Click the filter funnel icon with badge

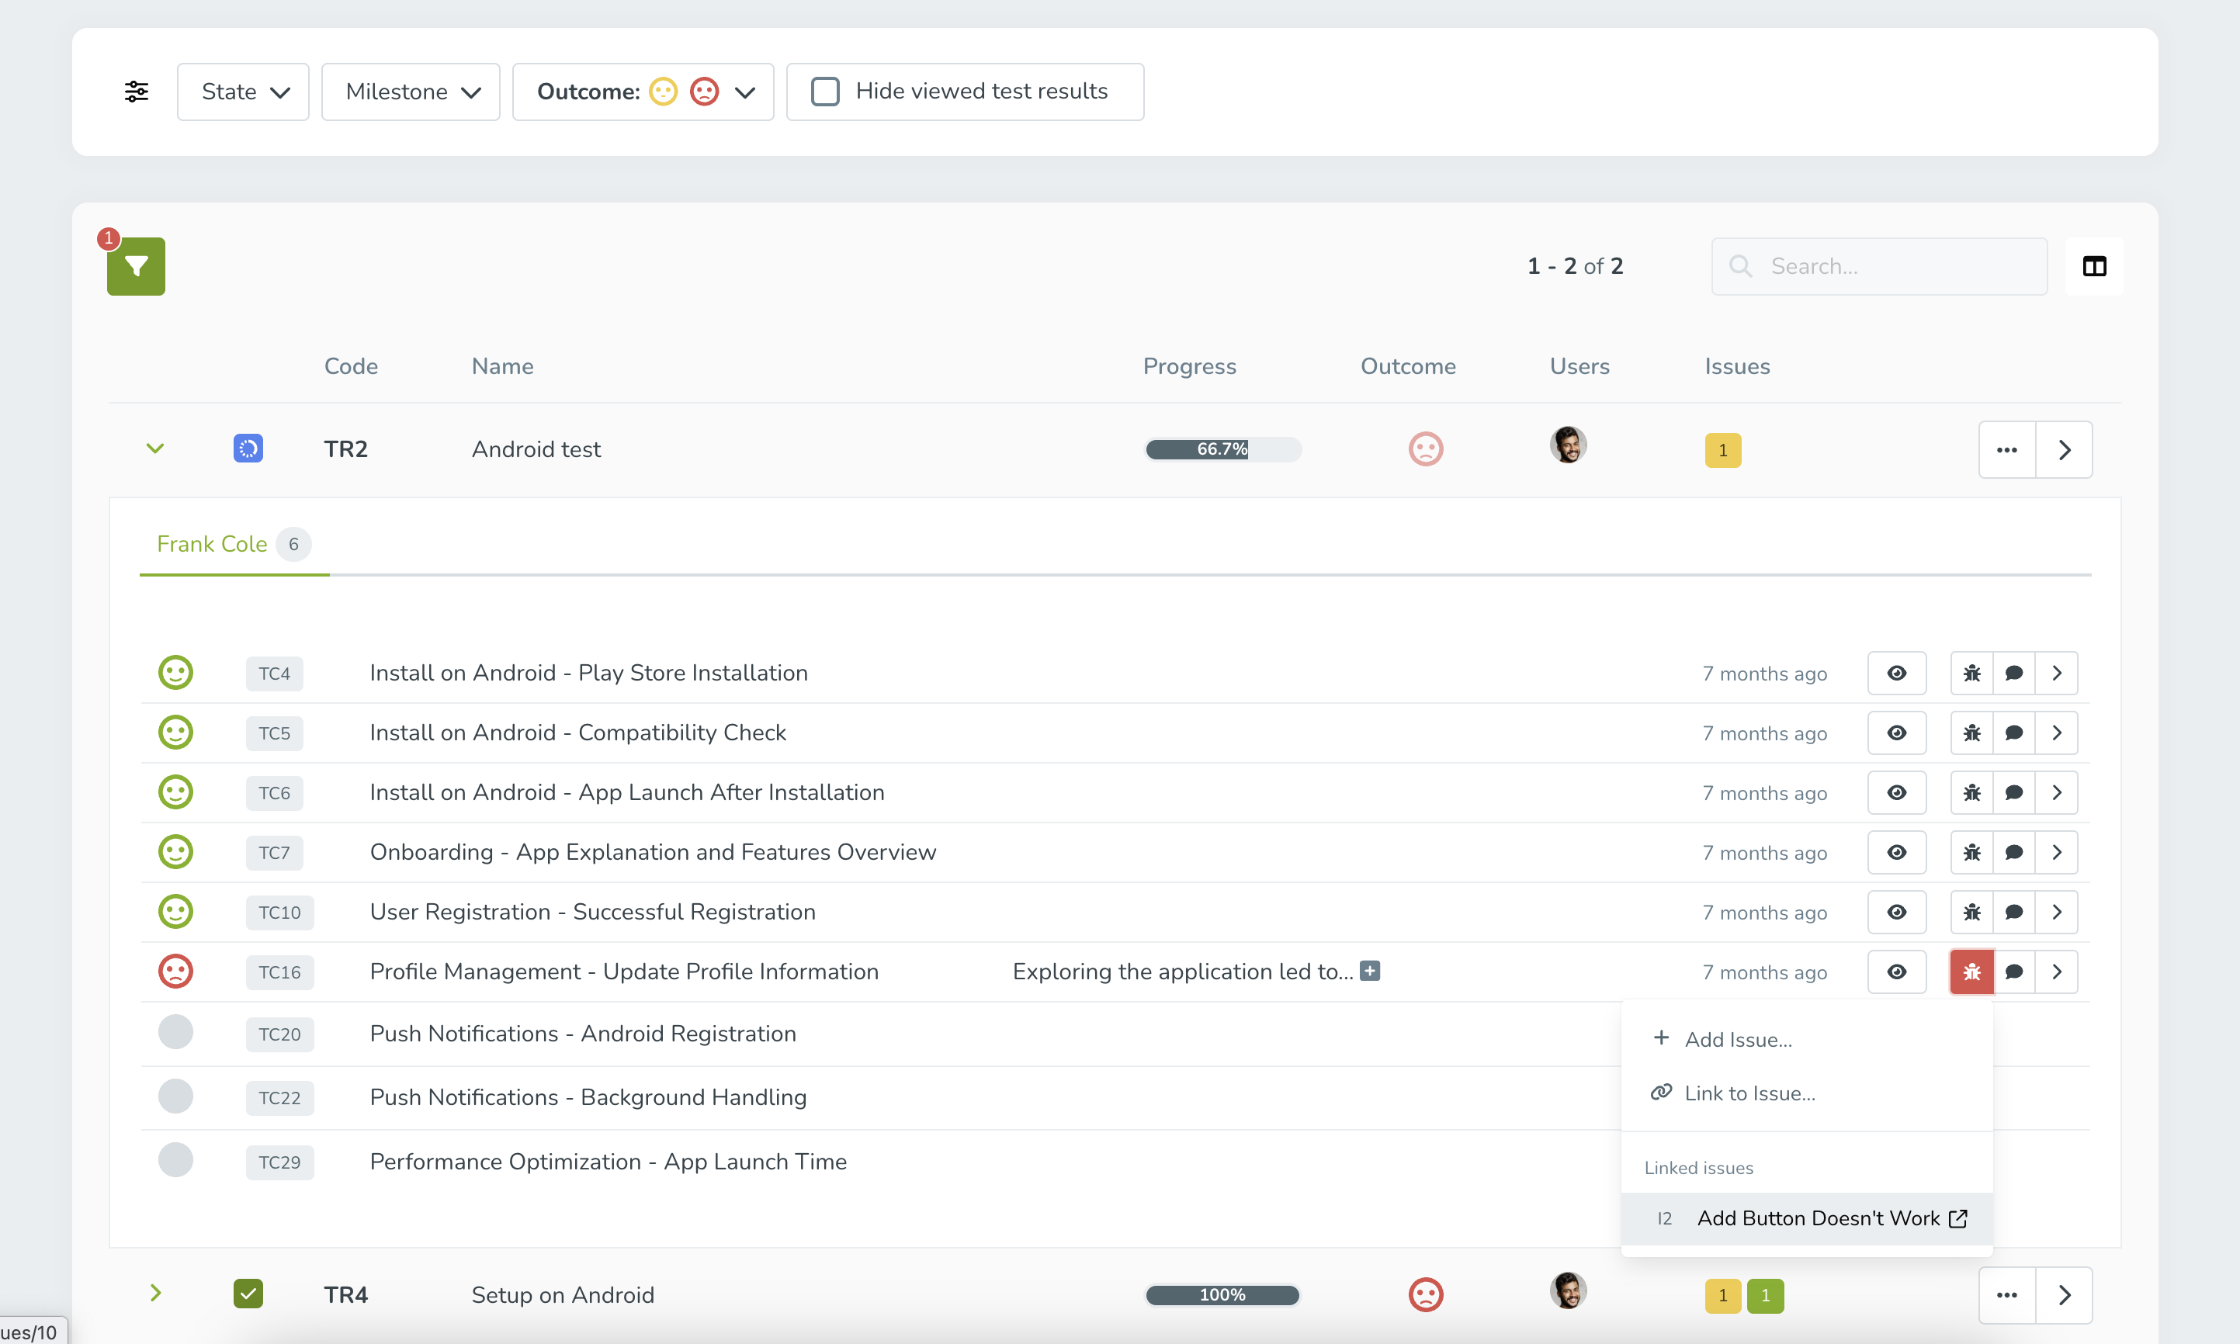(x=136, y=267)
